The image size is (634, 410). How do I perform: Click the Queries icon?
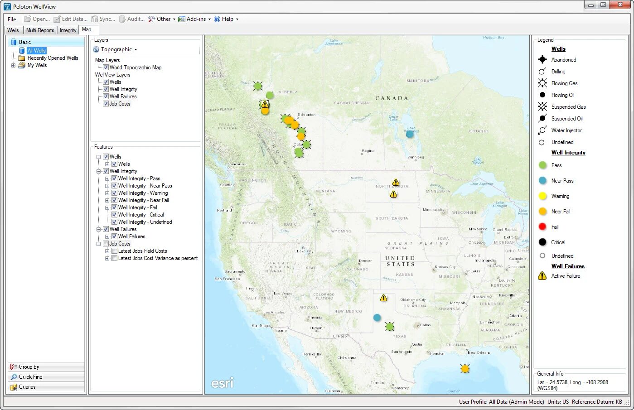14,387
